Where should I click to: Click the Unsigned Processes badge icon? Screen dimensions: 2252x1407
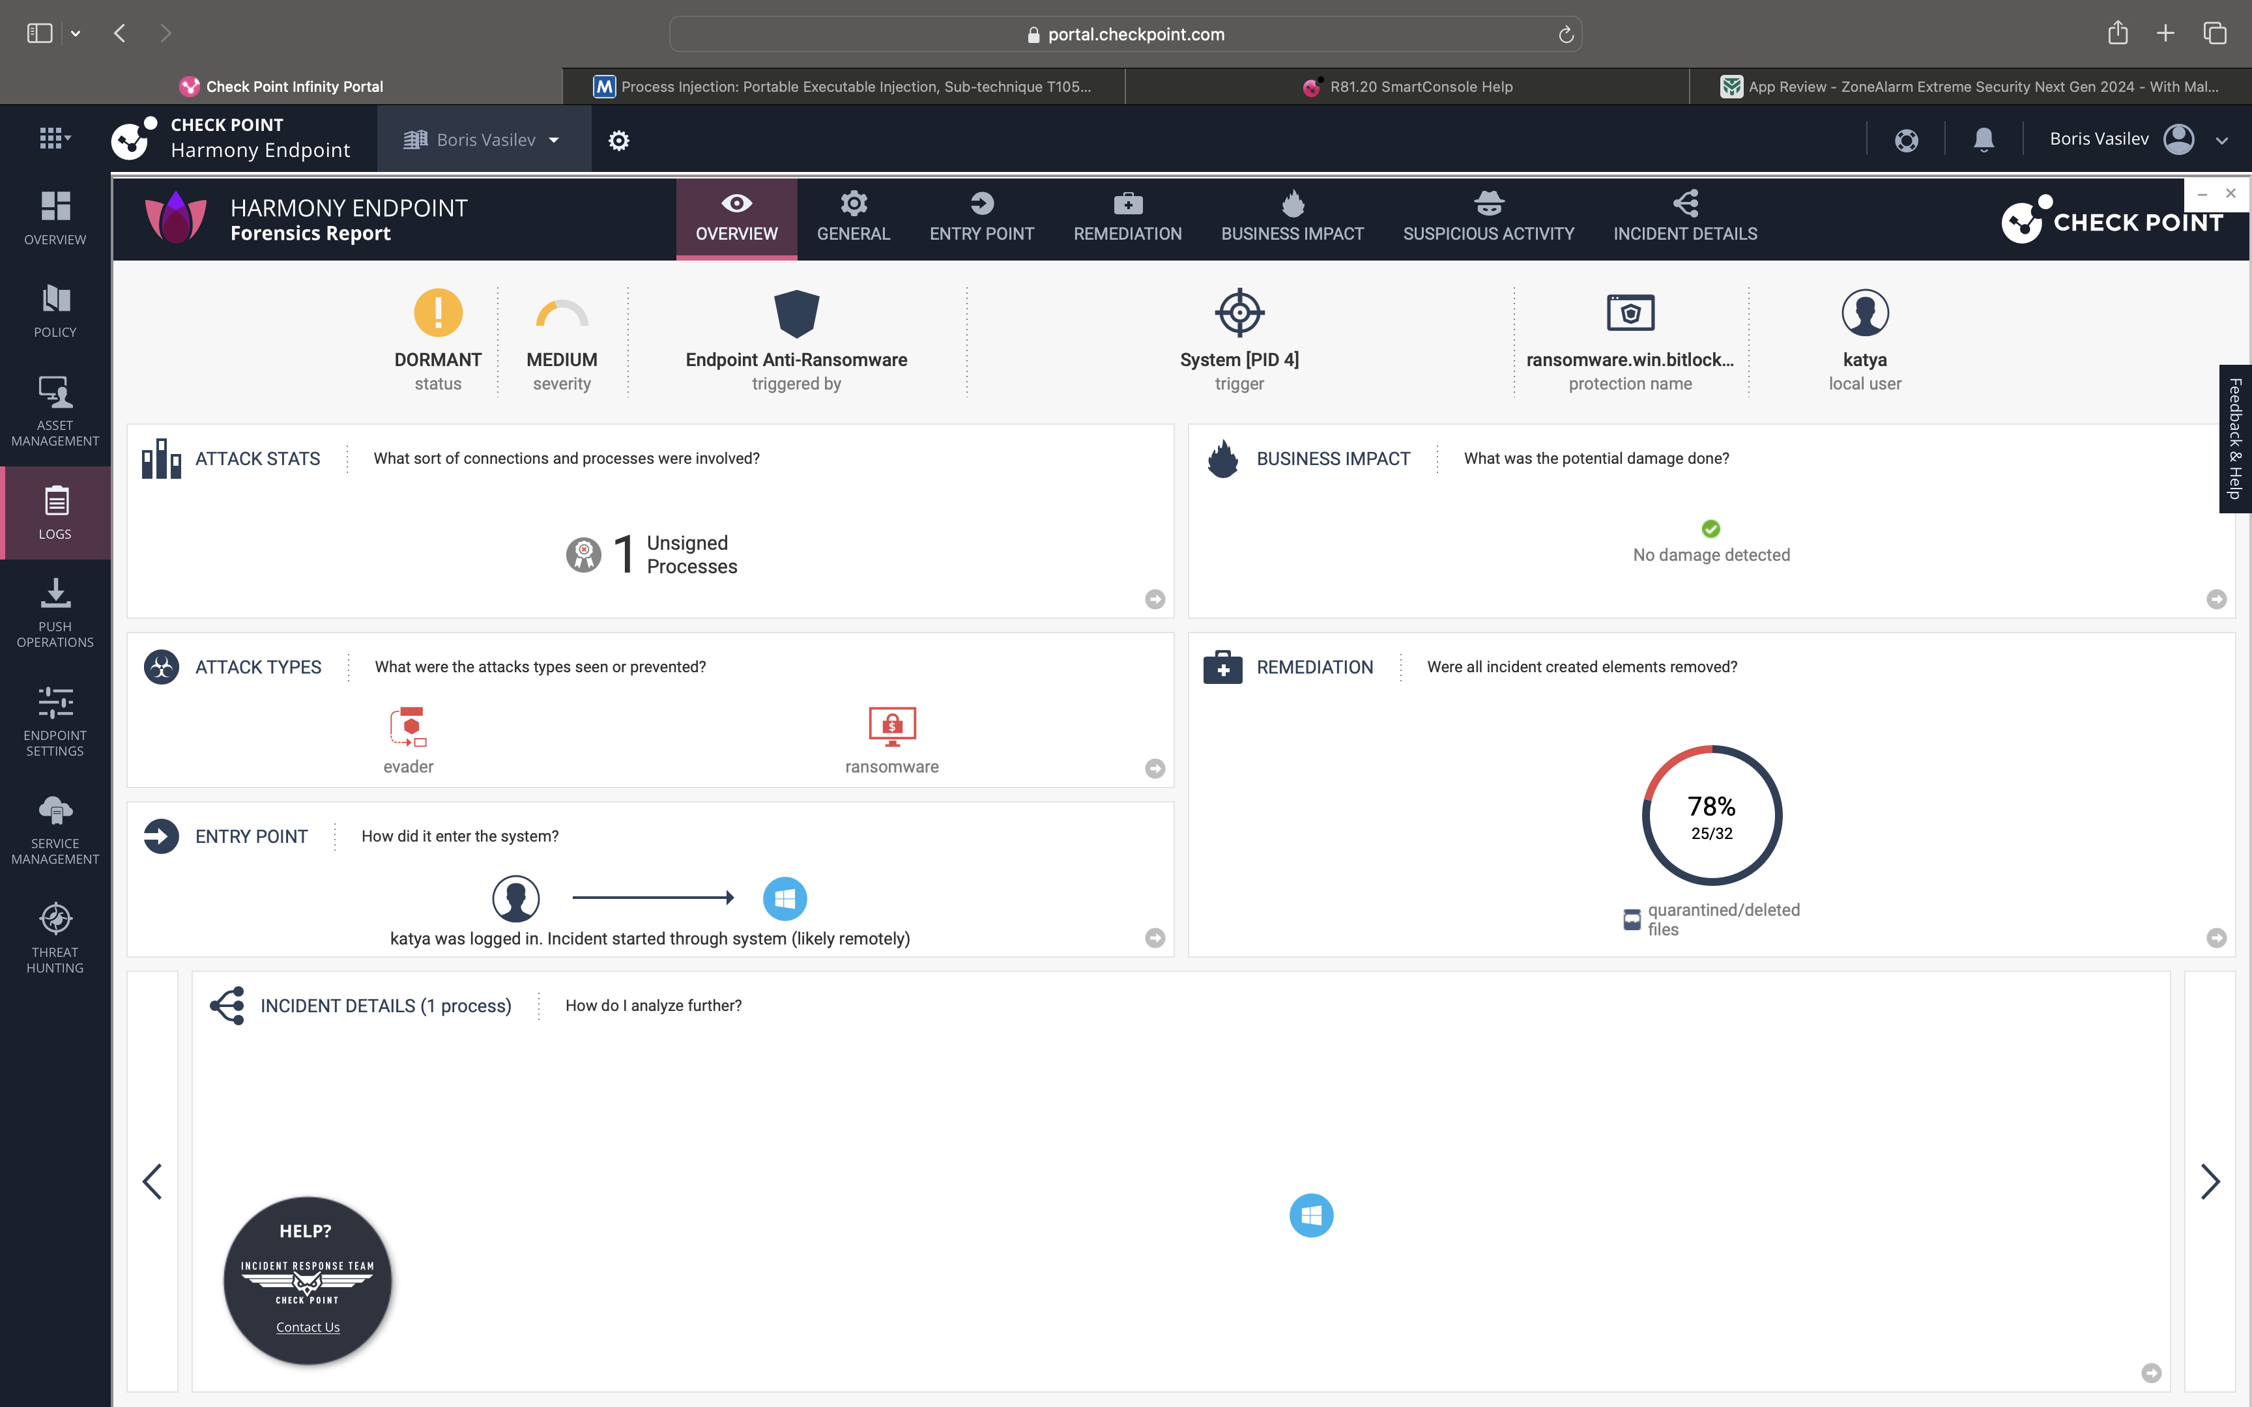[583, 554]
